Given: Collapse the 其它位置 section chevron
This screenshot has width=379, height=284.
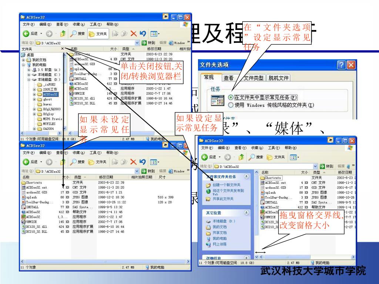Looking at the screenshot, I should click(246, 213).
